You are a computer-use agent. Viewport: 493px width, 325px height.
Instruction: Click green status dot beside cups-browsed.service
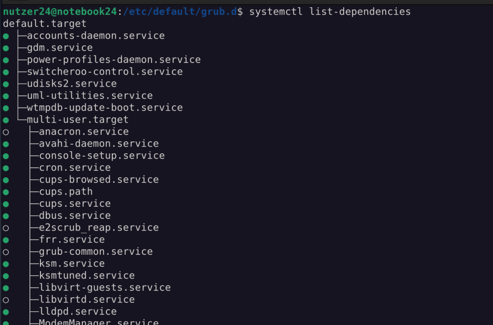pyautogui.click(x=6, y=180)
